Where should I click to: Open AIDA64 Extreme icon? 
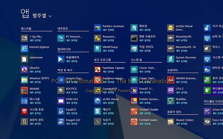(x=171, y=80)
